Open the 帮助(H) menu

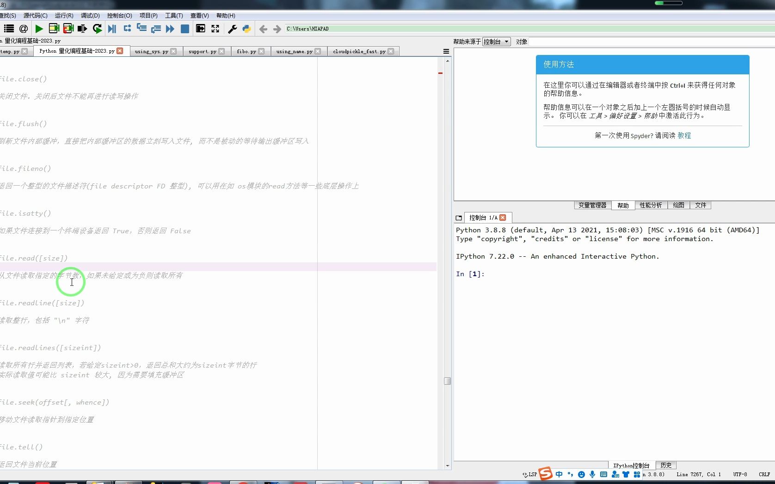pos(226,16)
